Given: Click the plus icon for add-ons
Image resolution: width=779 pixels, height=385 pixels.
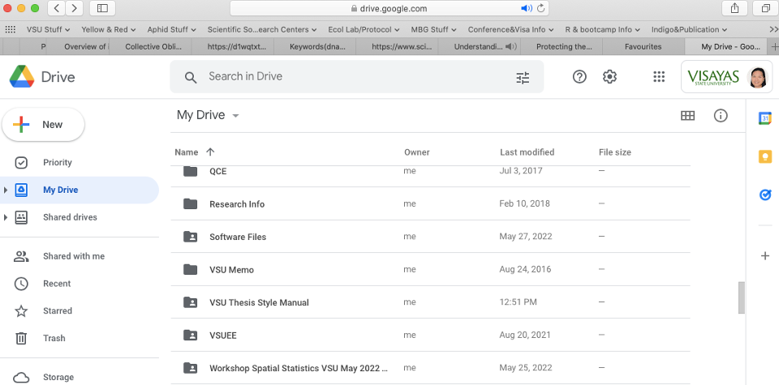Looking at the screenshot, I should tap(764, 256).
